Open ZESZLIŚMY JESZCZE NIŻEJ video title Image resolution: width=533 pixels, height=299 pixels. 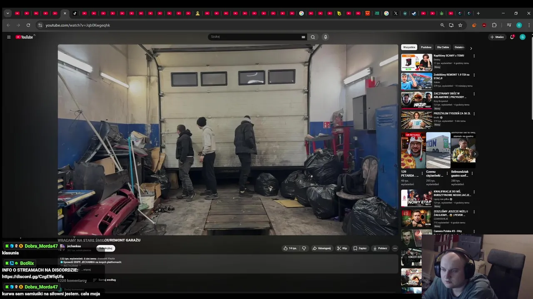[451, 213]
